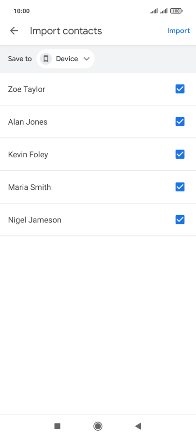Toggle the Kevin Foley checkbox
196x438 pixels.
pos(180,154)
